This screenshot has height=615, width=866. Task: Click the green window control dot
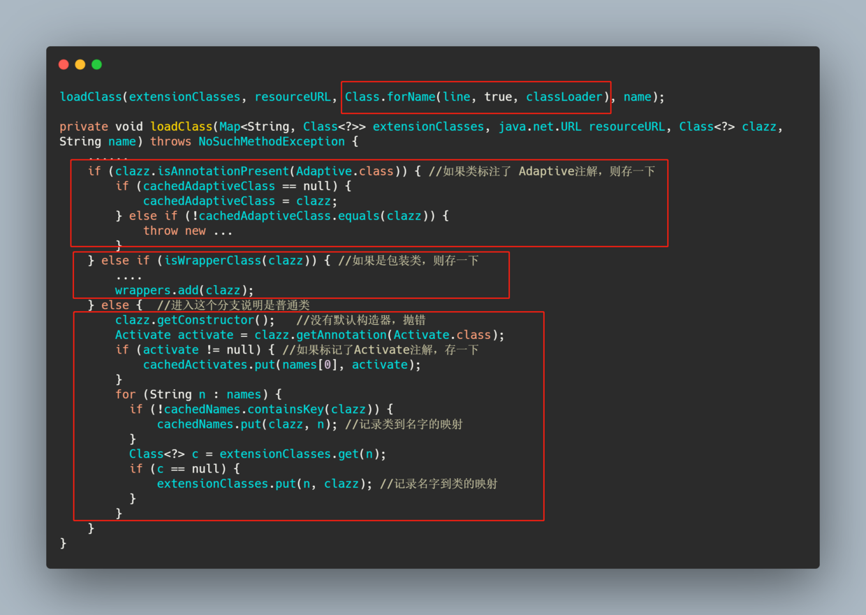point(96,64)
